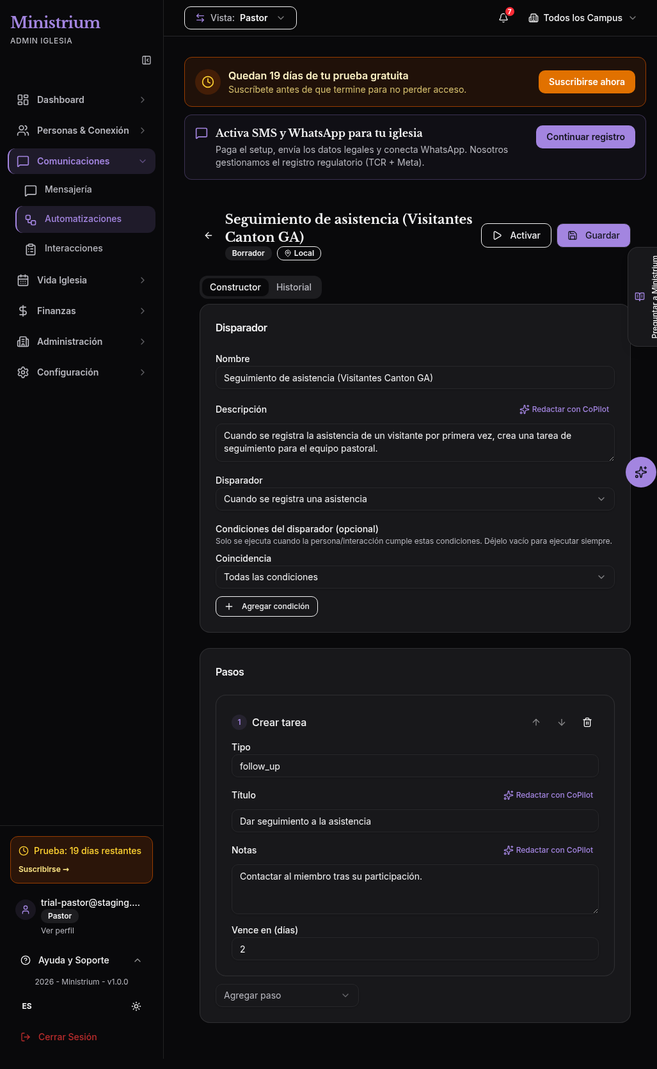Open the Disparador trigger dropdown

[415, 499]
